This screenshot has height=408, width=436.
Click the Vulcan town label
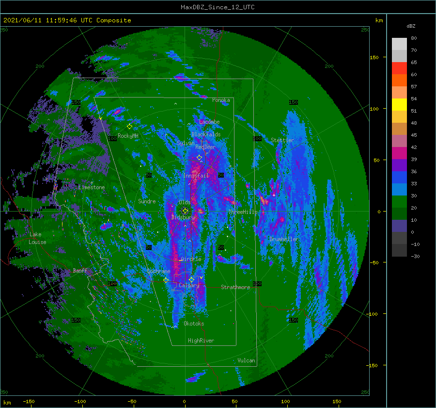pos(246,360)
